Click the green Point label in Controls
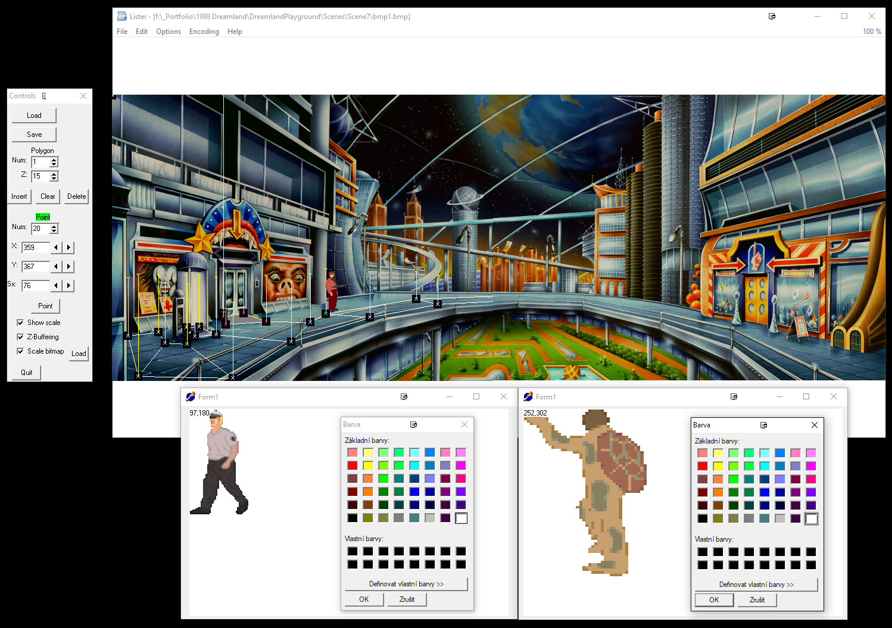Viewport: 892px width, 628px height. (x=43, y=217)
